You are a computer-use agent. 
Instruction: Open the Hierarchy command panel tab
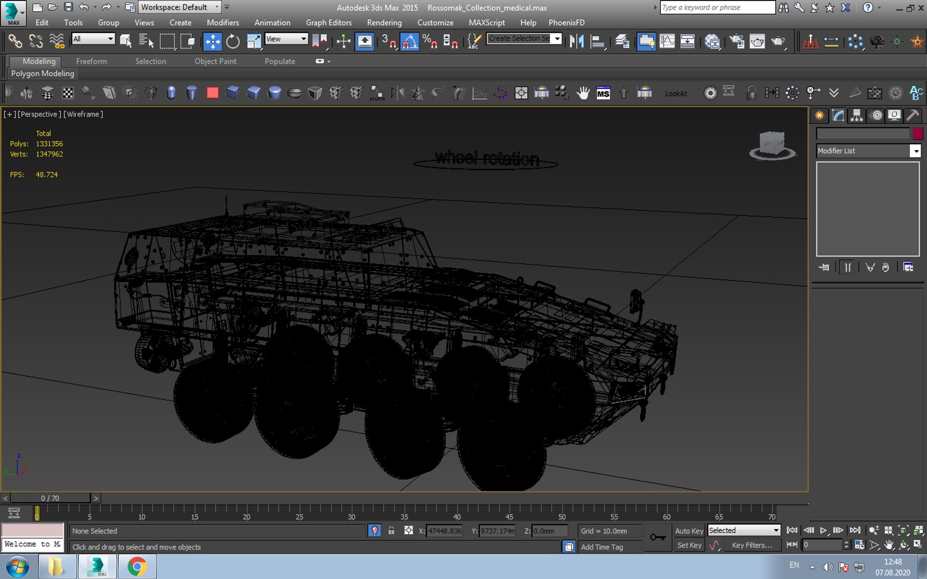[x=857, y=115]
